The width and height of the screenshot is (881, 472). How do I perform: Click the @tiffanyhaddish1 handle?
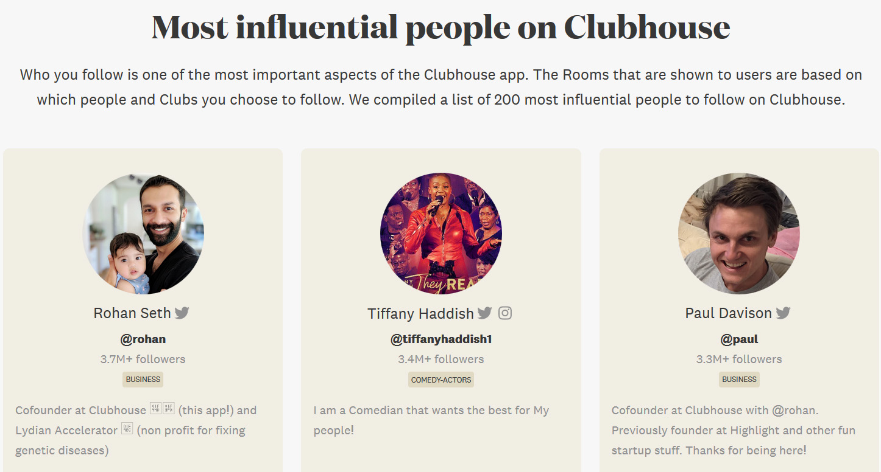[441, 339]
